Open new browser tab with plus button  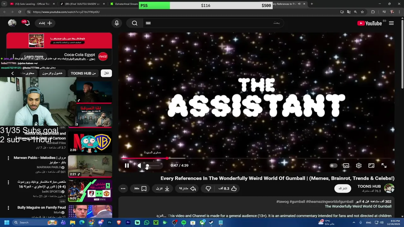coord(312,4)
